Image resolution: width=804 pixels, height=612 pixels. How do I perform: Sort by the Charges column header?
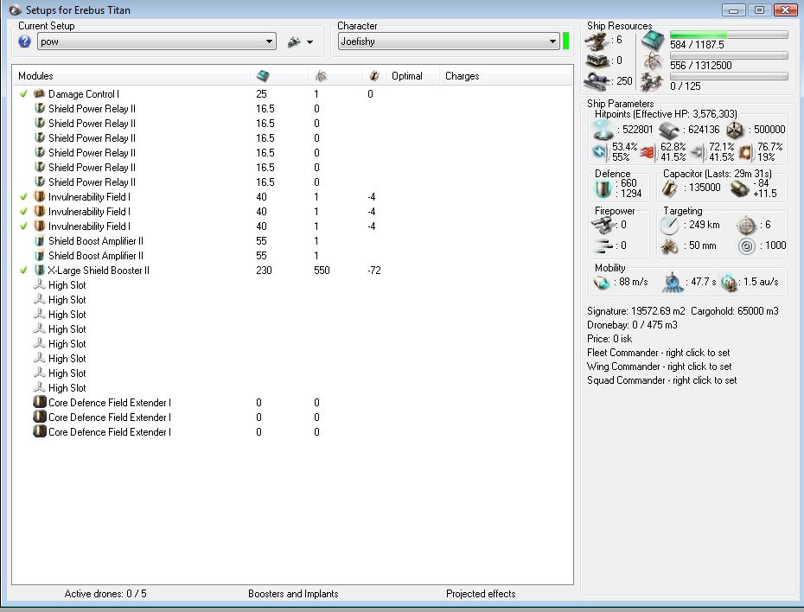tap(462, 76)
